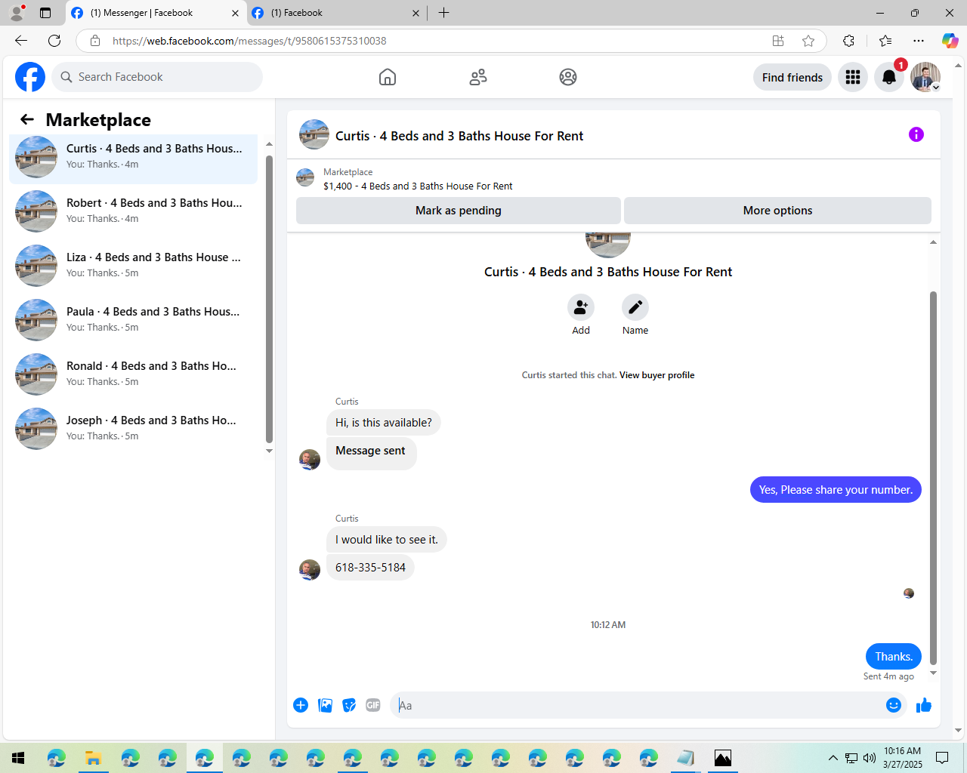Image resolution: width=967 pixels, height=773 pixels.
Task: Click the Add people icon in chat
Action: 581,307
